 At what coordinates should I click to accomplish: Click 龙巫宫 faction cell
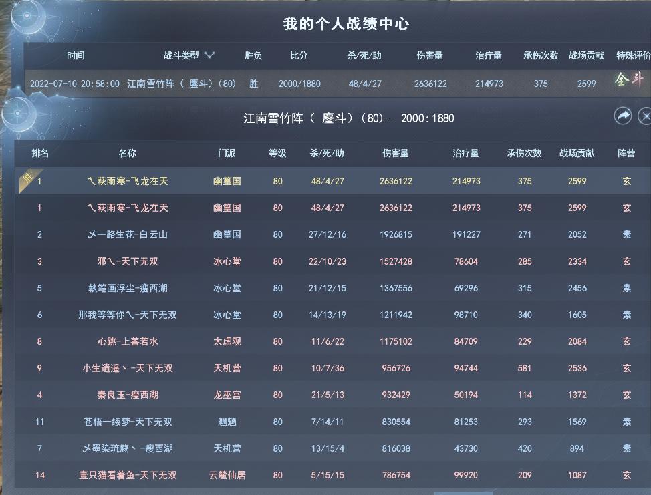pos(227,395)
